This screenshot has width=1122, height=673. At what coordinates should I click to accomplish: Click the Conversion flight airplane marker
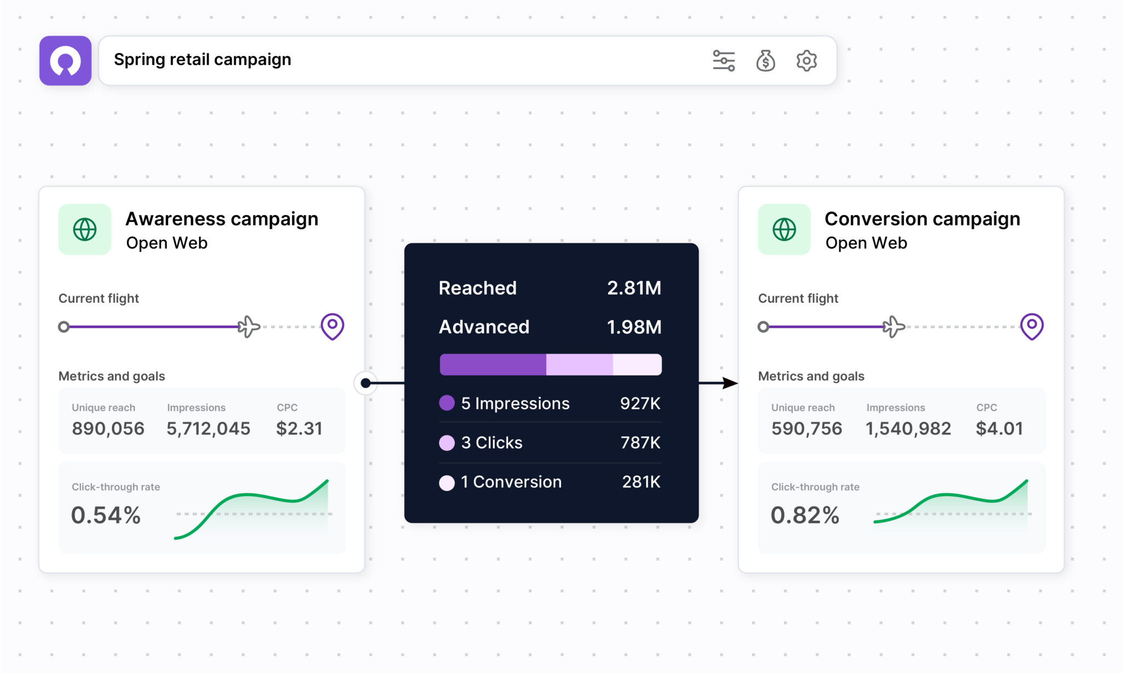[894, 327]
